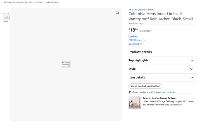This screenshot has height=123, width=199.
Task: Go to Clothing, Shoes & Jewelry breadcrumb
Action: pyautogui.click(x=16, y=2)
